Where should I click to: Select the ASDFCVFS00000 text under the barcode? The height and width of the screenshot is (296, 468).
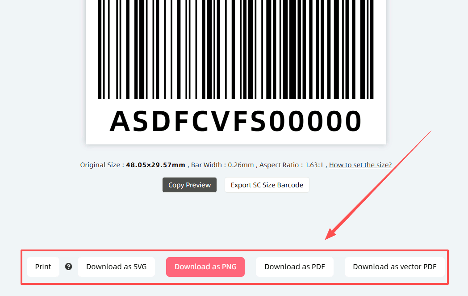(236, 121)
